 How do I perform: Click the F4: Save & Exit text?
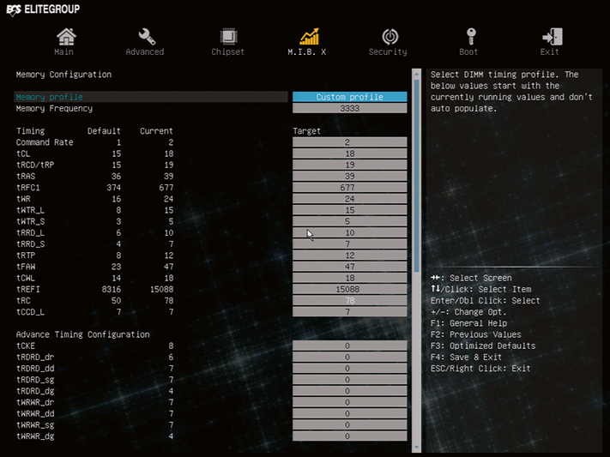click(466, 357)
